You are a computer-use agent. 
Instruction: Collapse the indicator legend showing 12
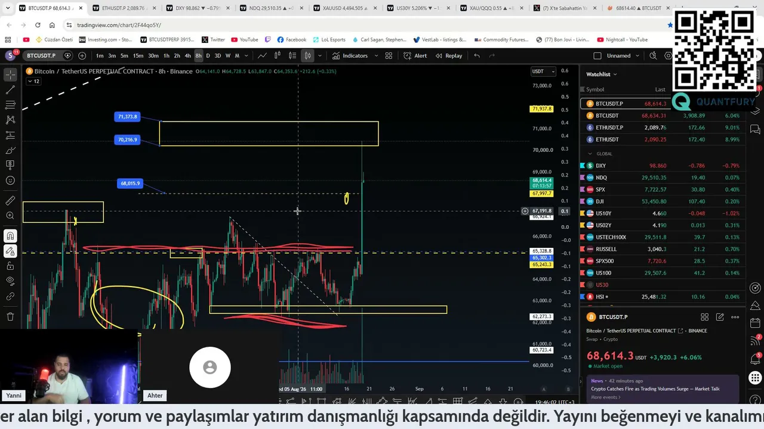(33, 81)
